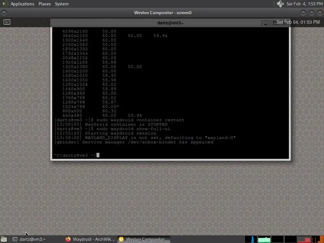Open system monitor graph with blue spike
Viewport: 324px width, 243px height.
251,239
